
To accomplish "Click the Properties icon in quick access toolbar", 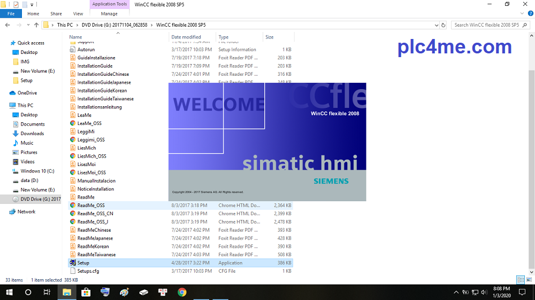I will 16,4.
